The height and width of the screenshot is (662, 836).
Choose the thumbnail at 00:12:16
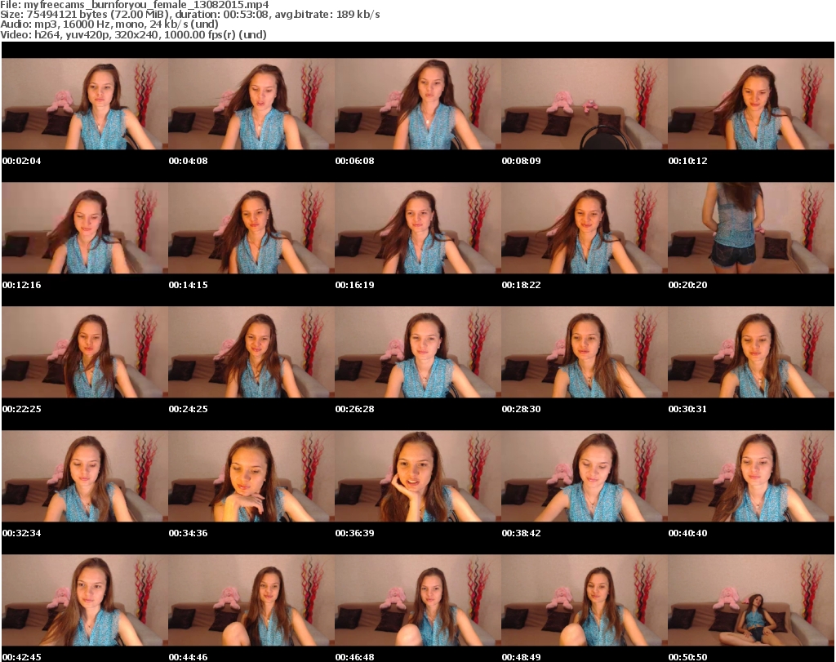[x=85, y=228]
